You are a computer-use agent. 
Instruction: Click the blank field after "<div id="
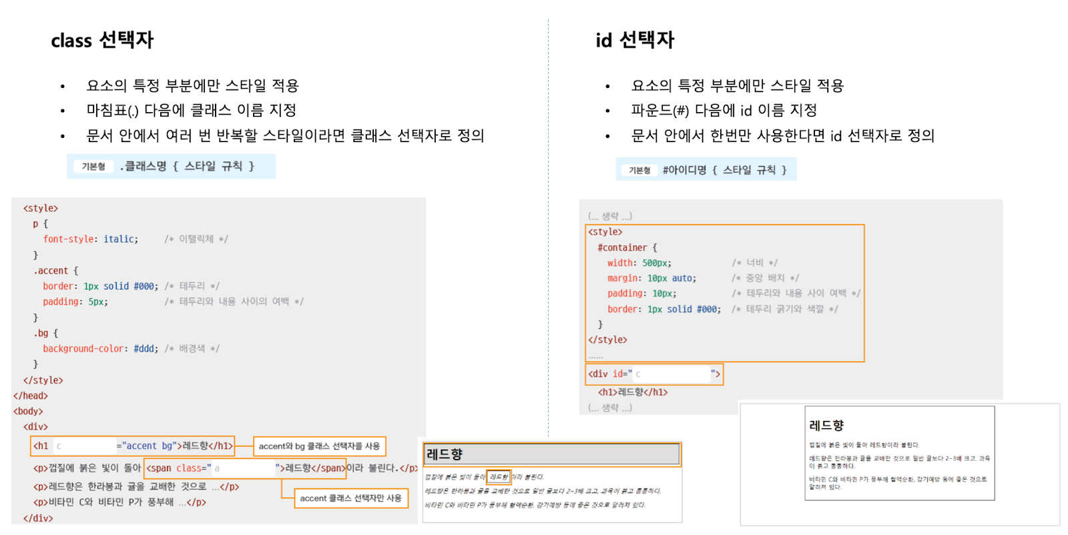(671, 374)
